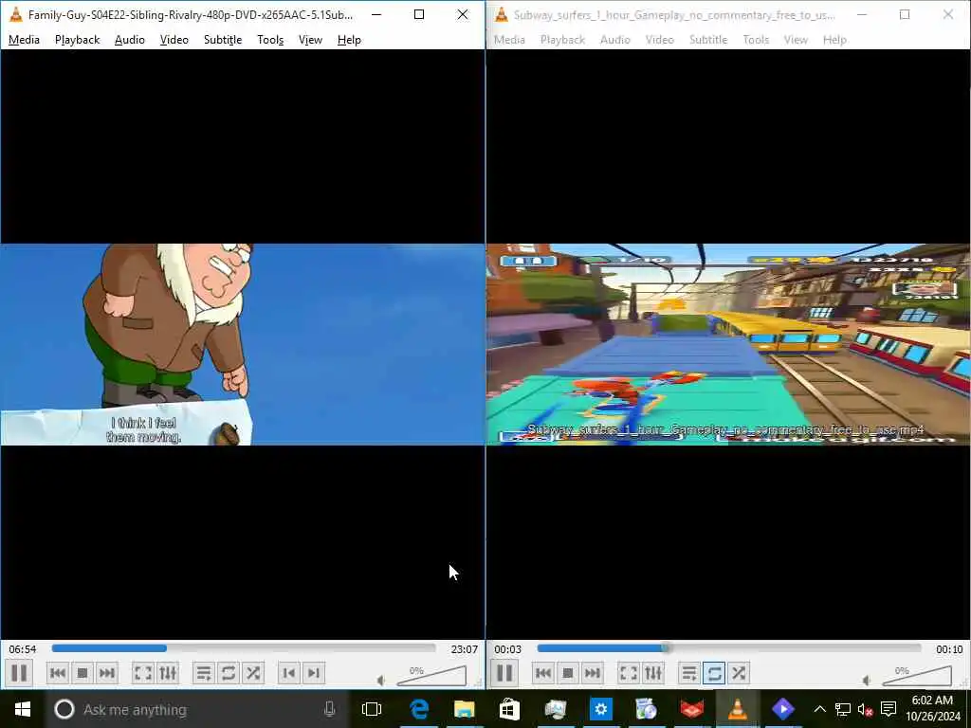Open Microsoft Store from the taskbar
This screenshot has height=728, width=971.
point(509,709)
